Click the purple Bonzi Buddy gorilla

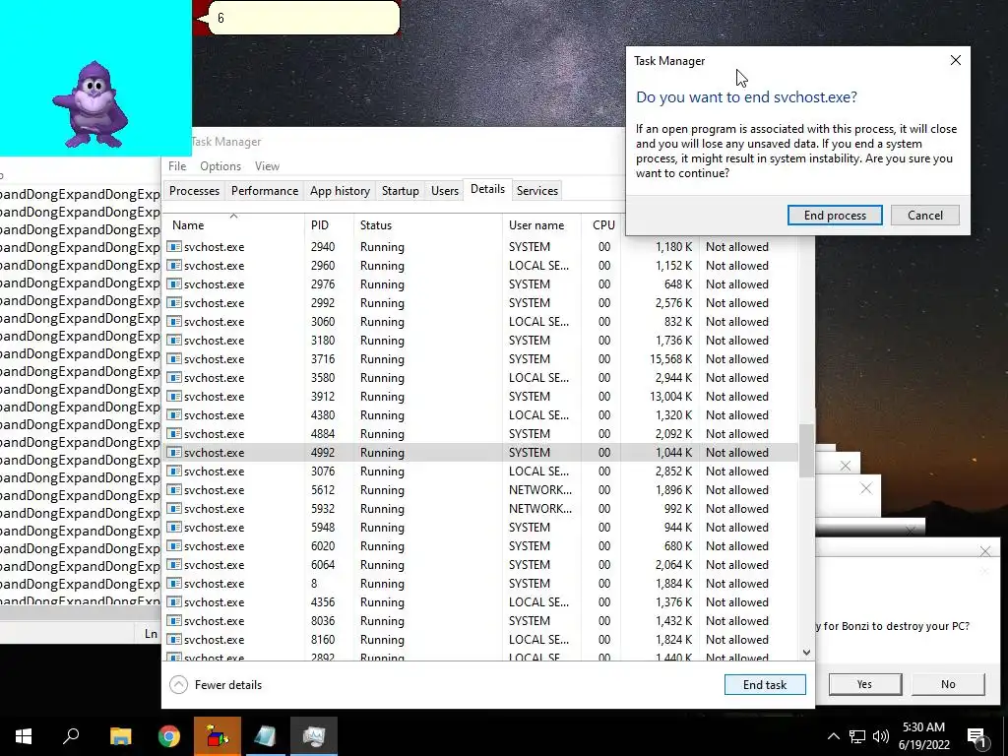coord(92,104)
